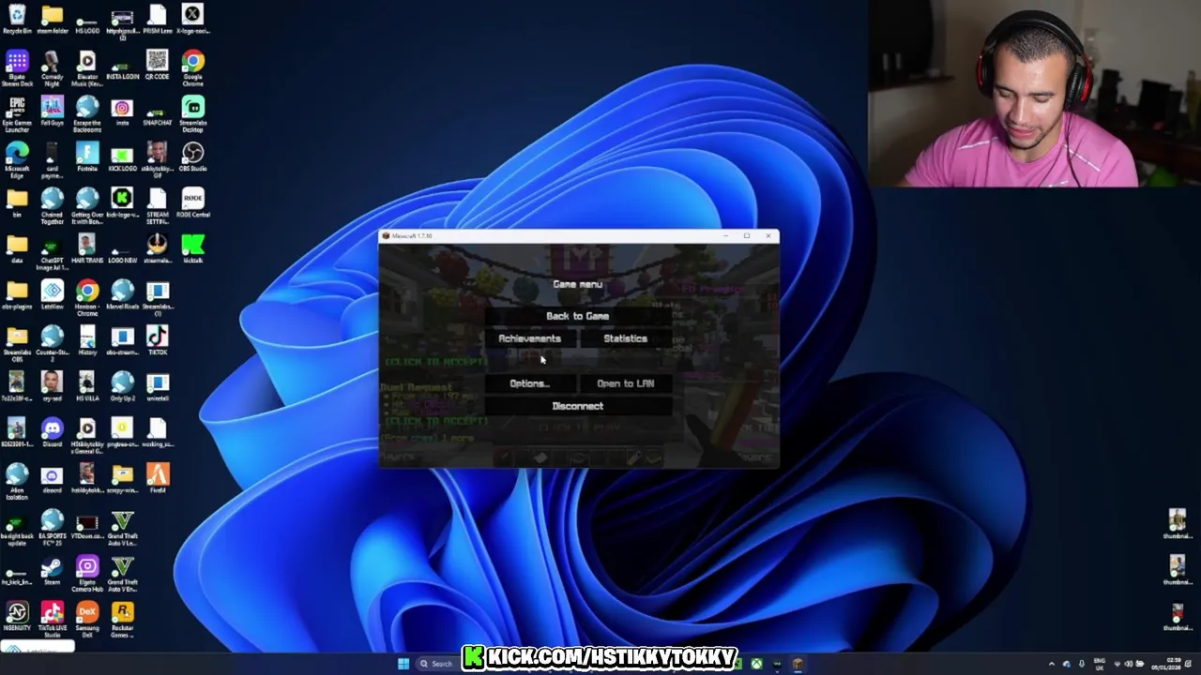
Task: Click the volume icon in system tray
Action: (1129, 664)
